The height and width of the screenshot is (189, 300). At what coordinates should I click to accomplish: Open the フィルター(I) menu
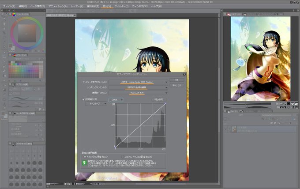click(121, 6)
